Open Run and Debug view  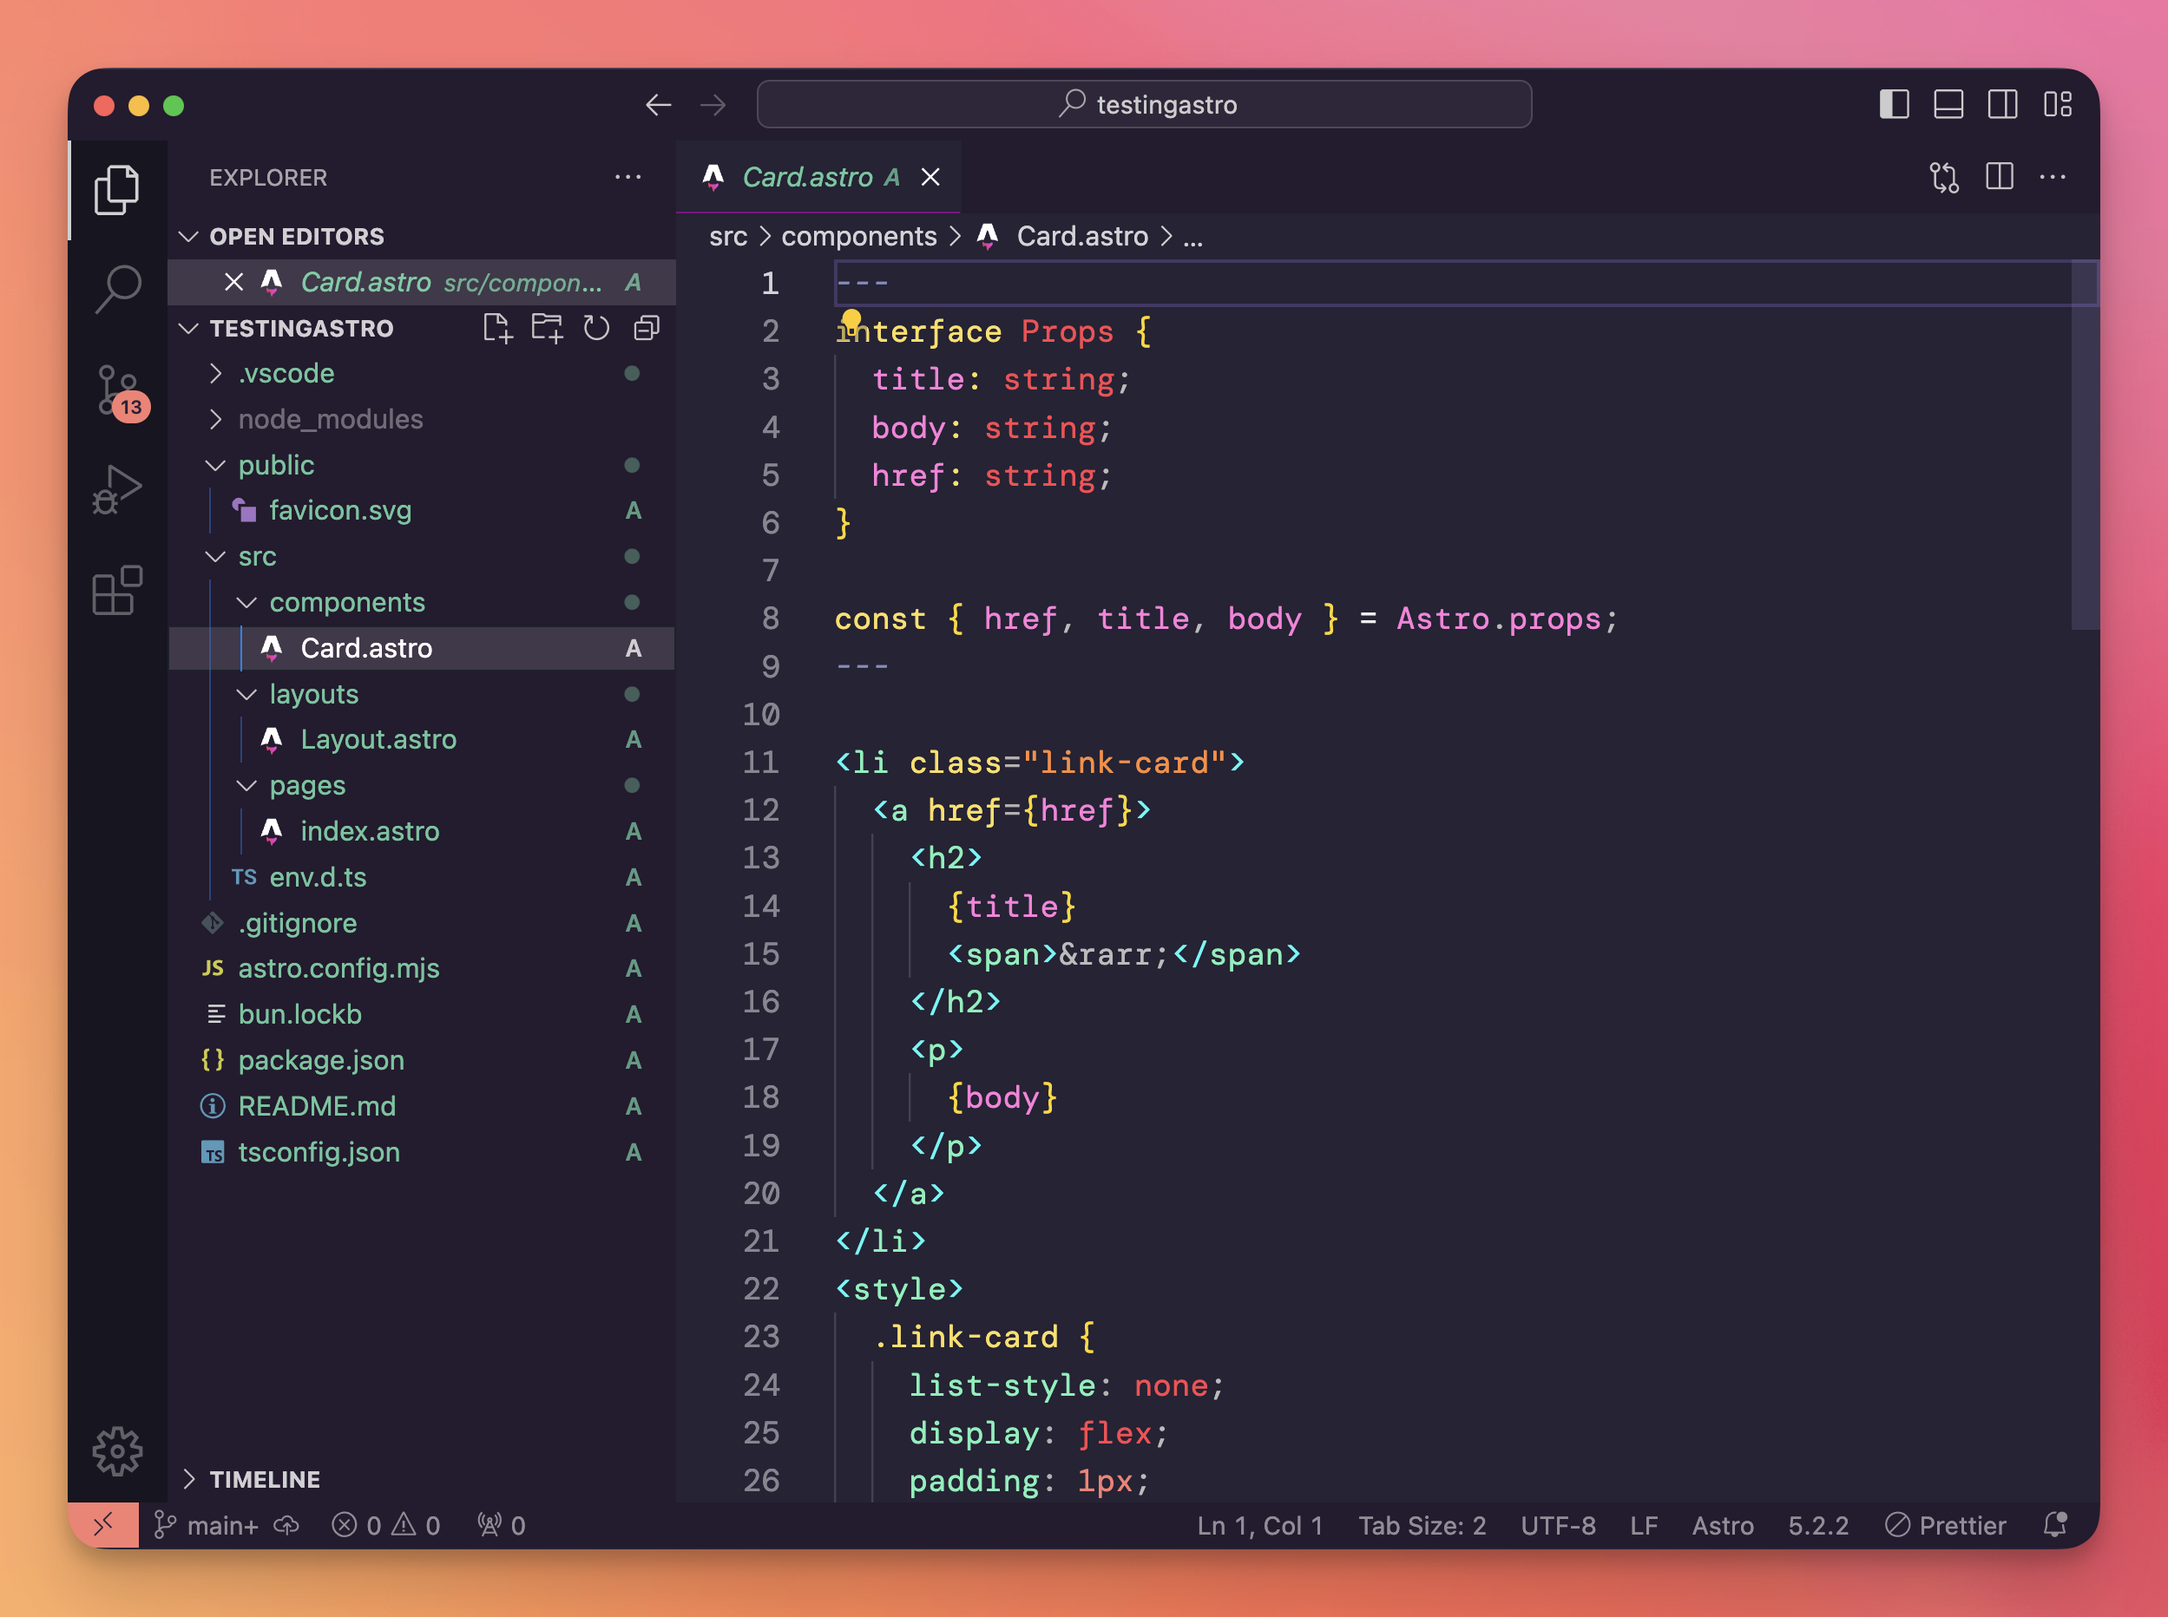tap(117, 490)
